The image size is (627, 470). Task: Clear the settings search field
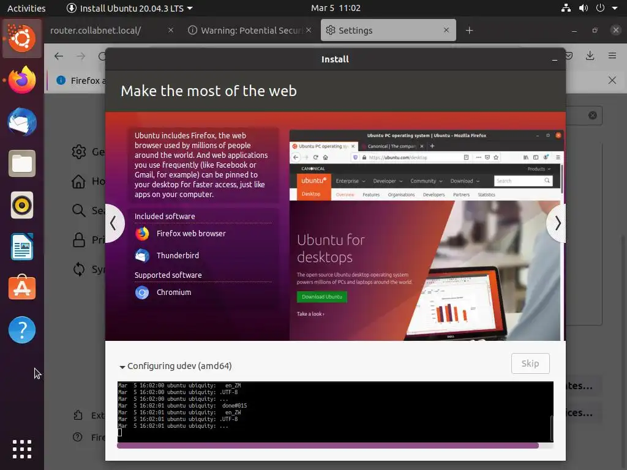click(593, 116)
